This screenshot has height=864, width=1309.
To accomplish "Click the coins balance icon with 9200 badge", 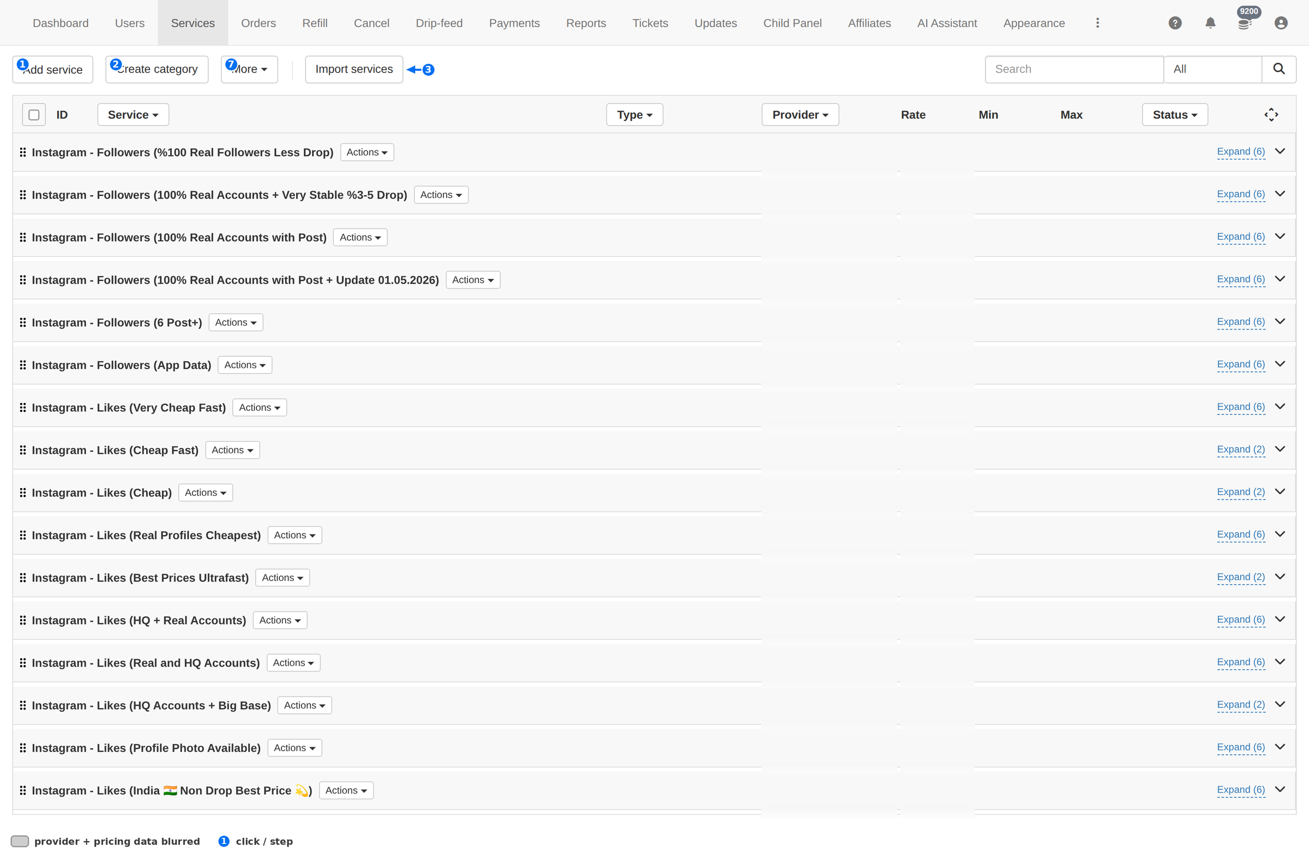I will click(1245, 22).
